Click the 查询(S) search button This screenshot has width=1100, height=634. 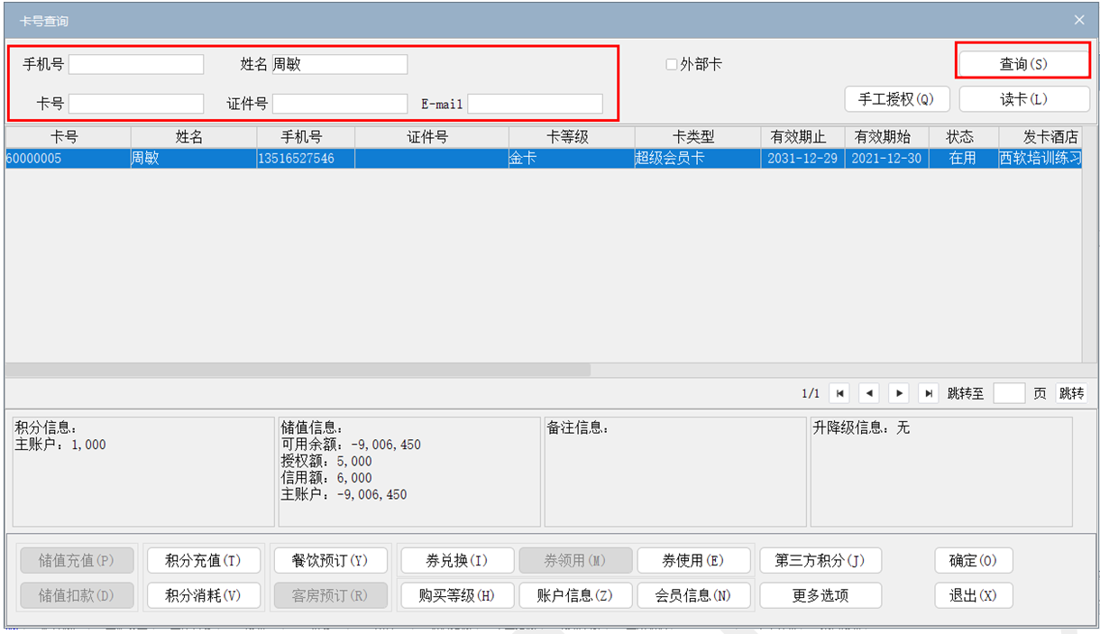(x=1023, y=64)
